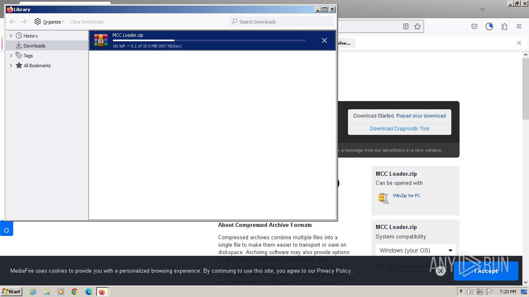Select Tags in the Library sidebar

[28, 56]
